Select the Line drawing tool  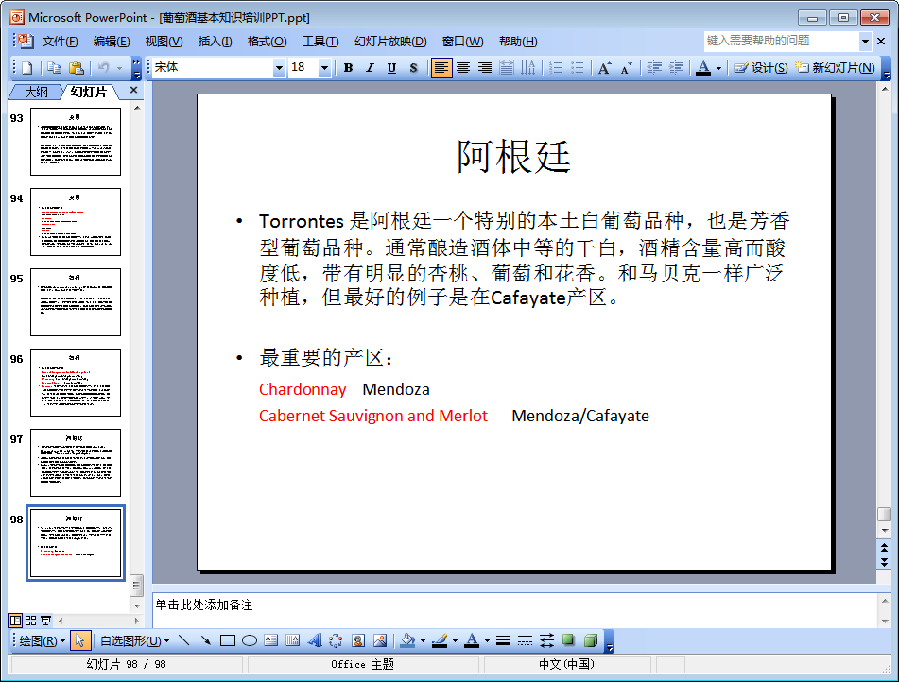(184, 640)
